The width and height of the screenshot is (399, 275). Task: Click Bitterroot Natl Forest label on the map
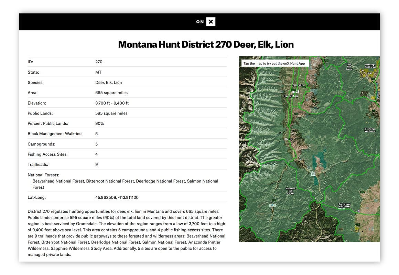click(290, 190)
